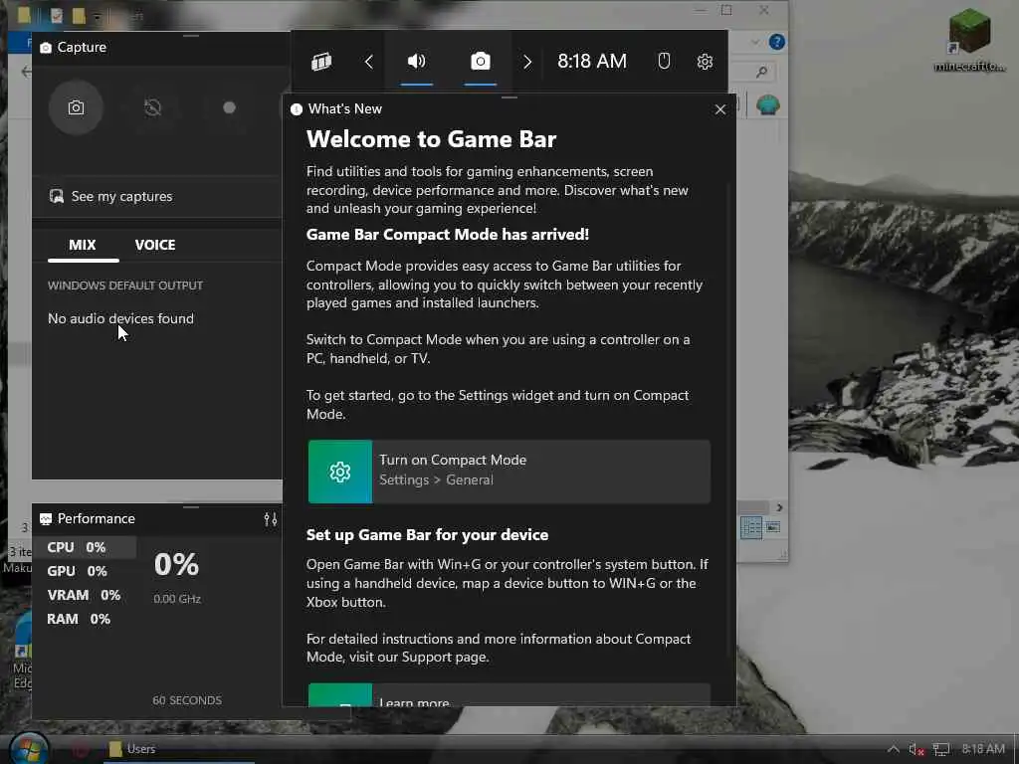Click the '60 SECONDS' graph label
This screenshot has height=764, width=1019.
pyautogui.click(x=187, y=700)
